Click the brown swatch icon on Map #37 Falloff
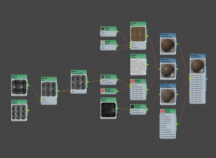The height and width of the screenshot is (158, 216). click(x=103, y=29)
